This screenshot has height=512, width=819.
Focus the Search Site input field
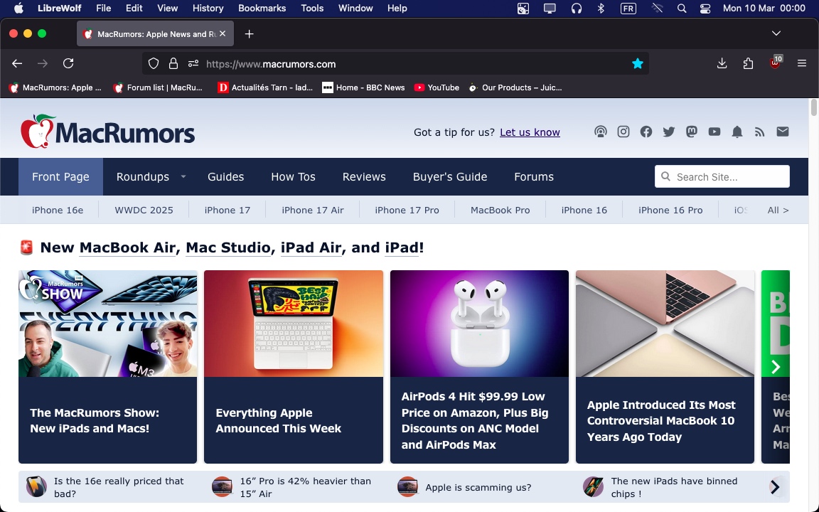coord(722,176)
